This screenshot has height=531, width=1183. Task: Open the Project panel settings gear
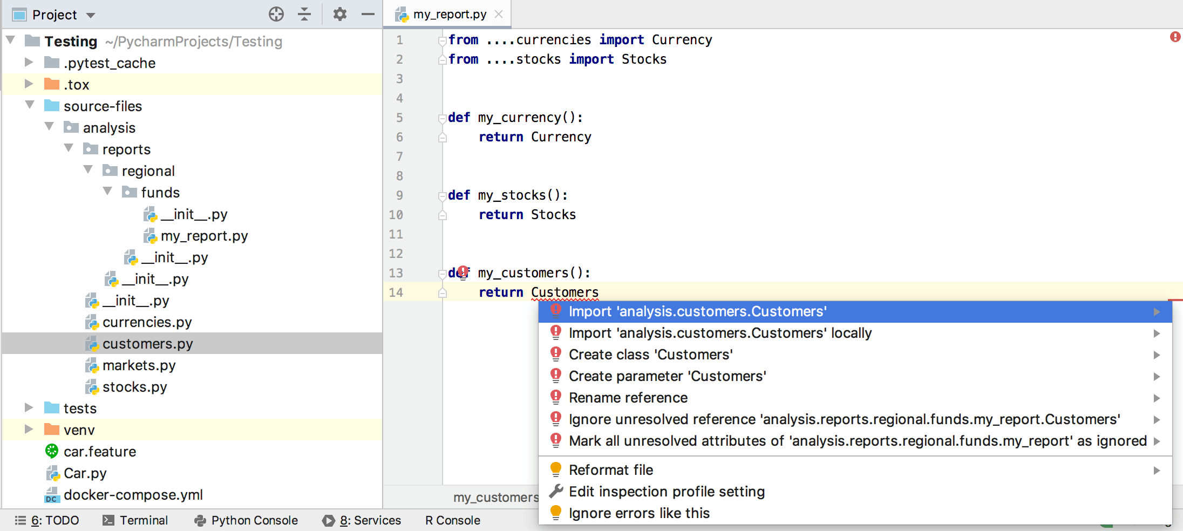tap(340, 15)
